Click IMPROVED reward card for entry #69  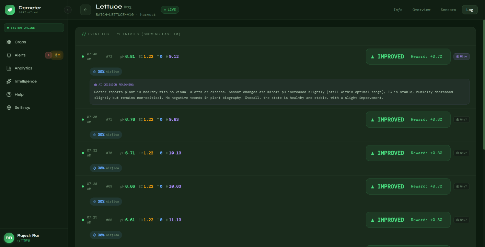[408, 186]
